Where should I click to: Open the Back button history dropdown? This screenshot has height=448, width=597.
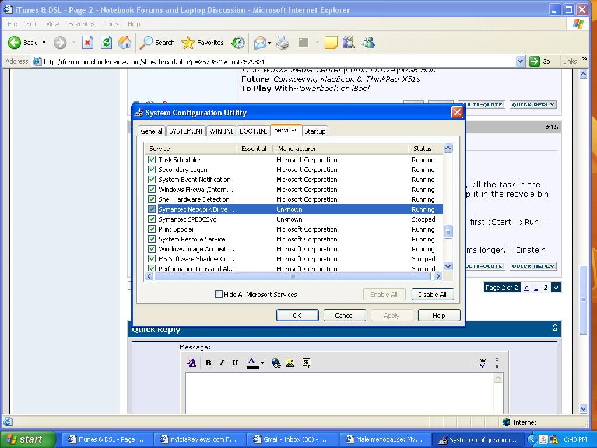pyautogui.click(x=44, y=43)
